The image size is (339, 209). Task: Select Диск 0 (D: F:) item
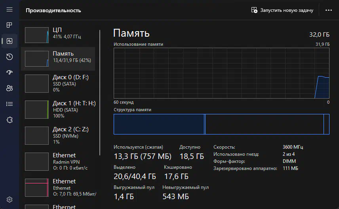[x=58, y=84]
